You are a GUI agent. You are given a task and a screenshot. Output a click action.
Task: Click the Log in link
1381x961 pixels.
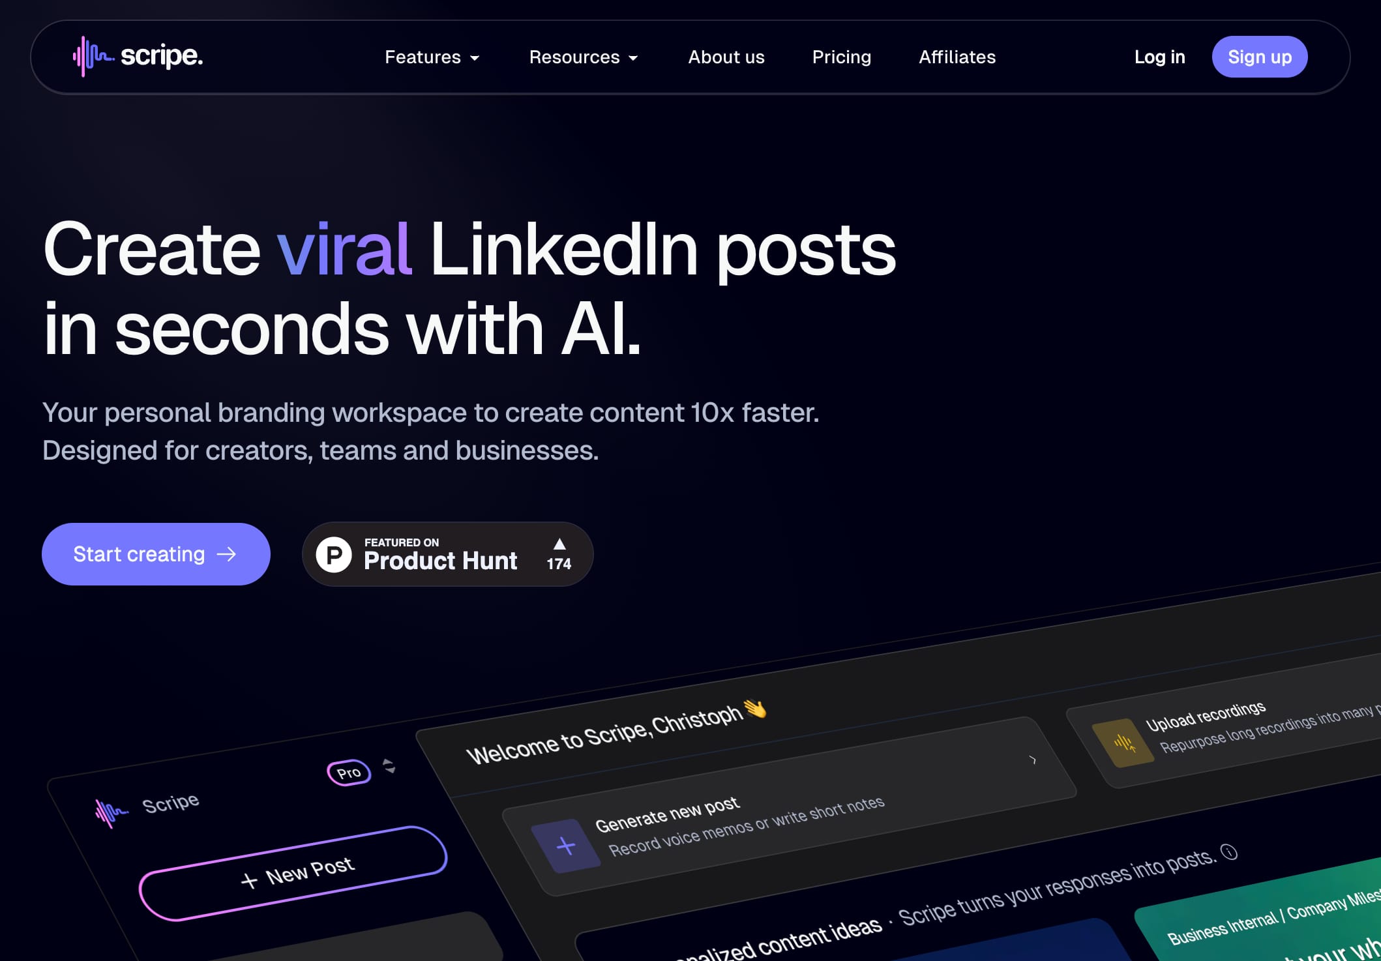click(x=1159, y=57)
